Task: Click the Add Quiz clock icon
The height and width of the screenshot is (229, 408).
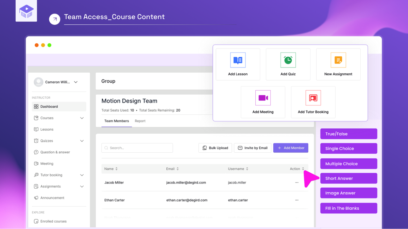Action: 288,60
